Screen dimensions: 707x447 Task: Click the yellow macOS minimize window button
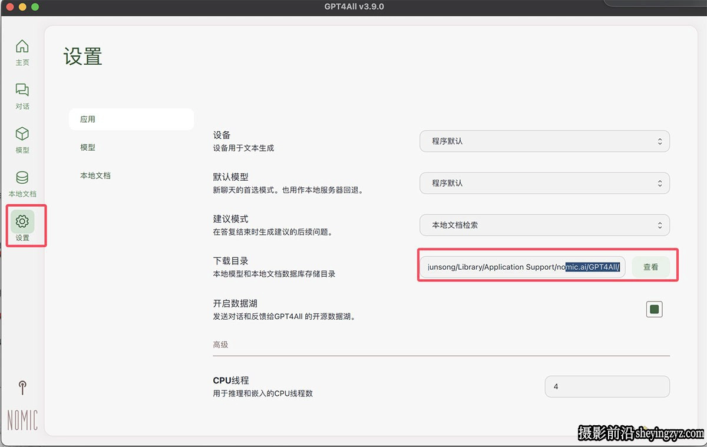tap(23, 6)
